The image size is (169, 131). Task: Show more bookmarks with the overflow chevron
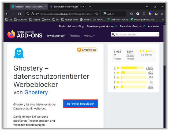[163, 19]
